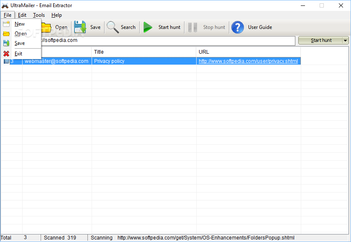Click the grey pause Stop hunt icon
The height and width of the screenshot is (242, 351).
(x=192, y=27)
